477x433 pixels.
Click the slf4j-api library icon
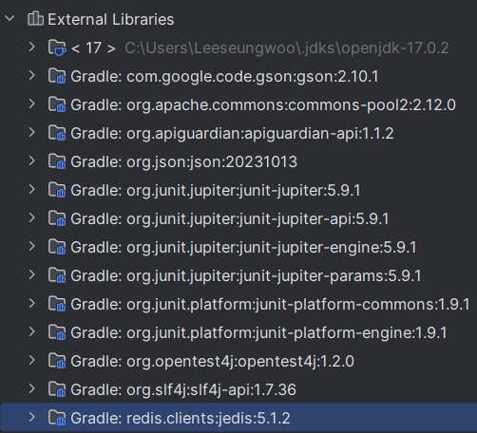pos(57,389)
